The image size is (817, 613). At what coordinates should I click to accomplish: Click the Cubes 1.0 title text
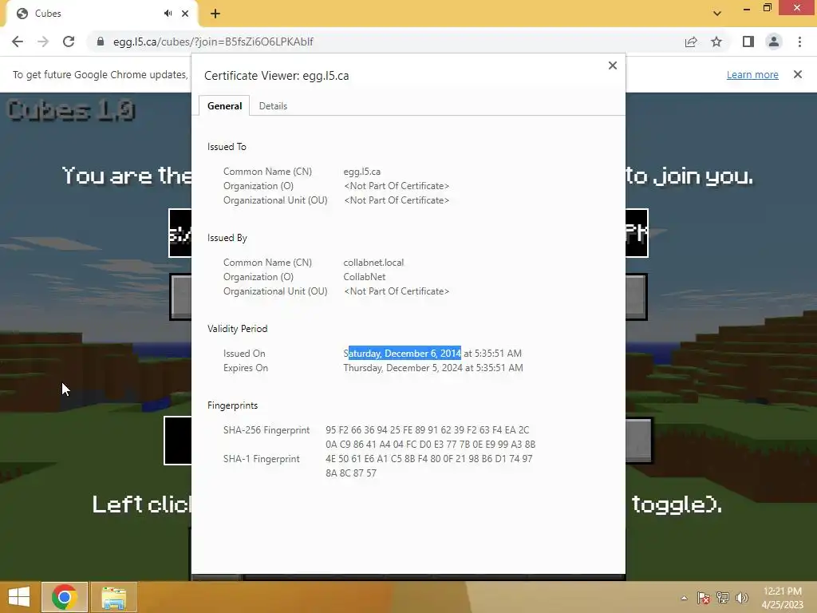tap(71, 110)
